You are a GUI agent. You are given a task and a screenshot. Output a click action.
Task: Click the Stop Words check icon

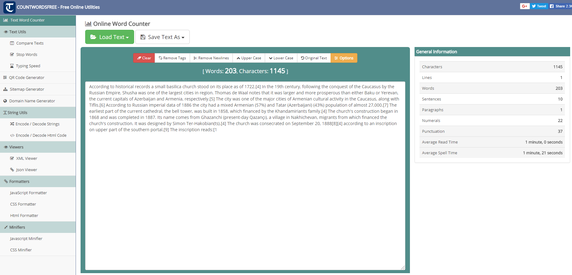tap(12, 55)
